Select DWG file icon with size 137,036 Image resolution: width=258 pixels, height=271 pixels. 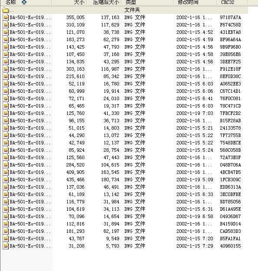pos(6,187)
